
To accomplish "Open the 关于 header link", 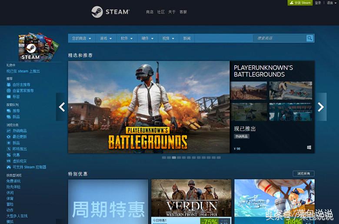I will (172, 12).
